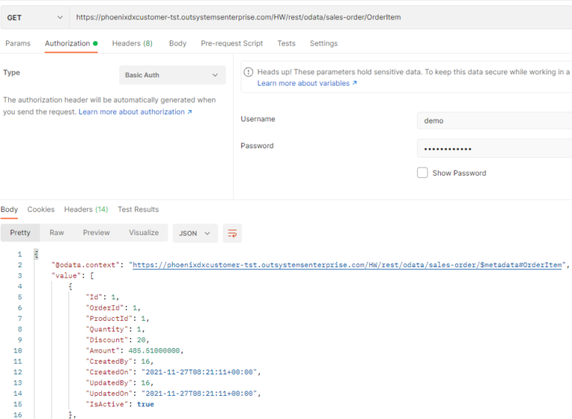This screenshot has height=419, width=572.
Task: Open Learn more about authorization link
Action: [135, 112]
